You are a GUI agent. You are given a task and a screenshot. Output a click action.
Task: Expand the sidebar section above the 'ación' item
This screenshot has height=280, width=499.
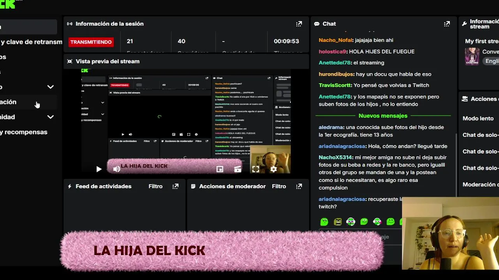(x=51, y=87)
